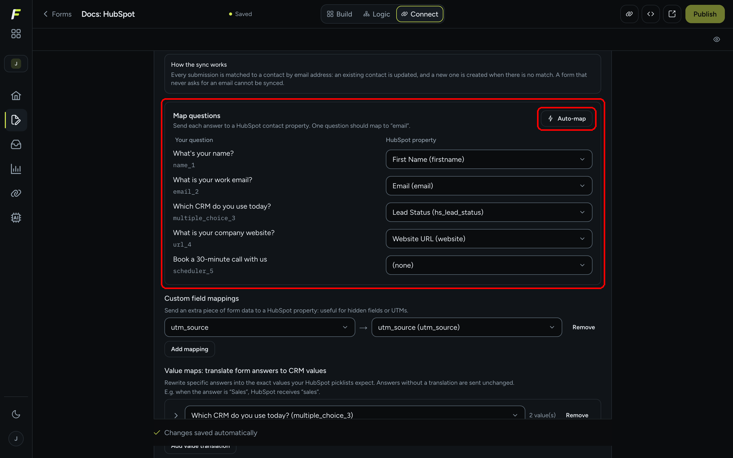733x458 pixels.
Task: Select the Connect tab
Action: click(x=419, y=14)
